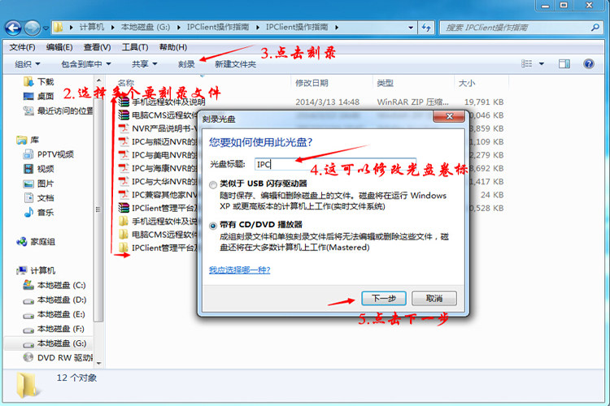
Task: Open the help question mark icon
Action: [x=589, y=63]
